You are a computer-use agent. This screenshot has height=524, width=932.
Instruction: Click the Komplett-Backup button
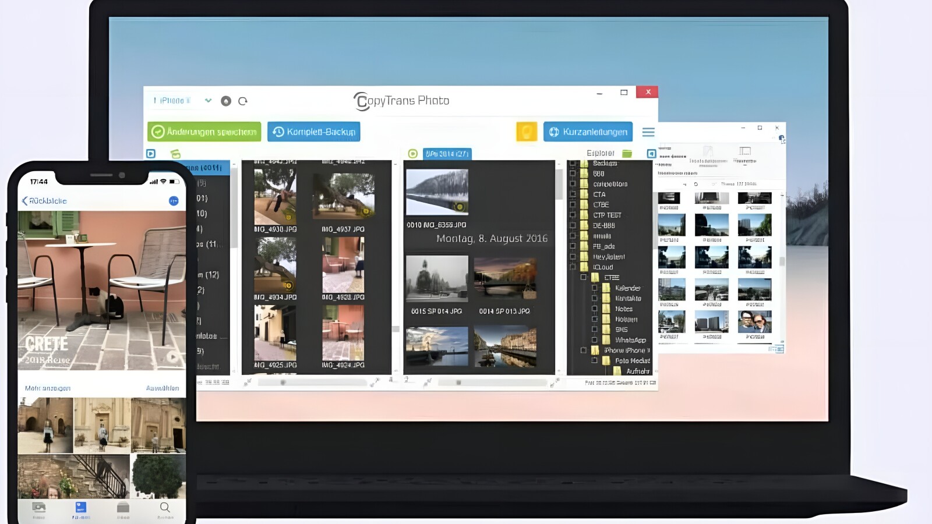click(x=314, y=132)
